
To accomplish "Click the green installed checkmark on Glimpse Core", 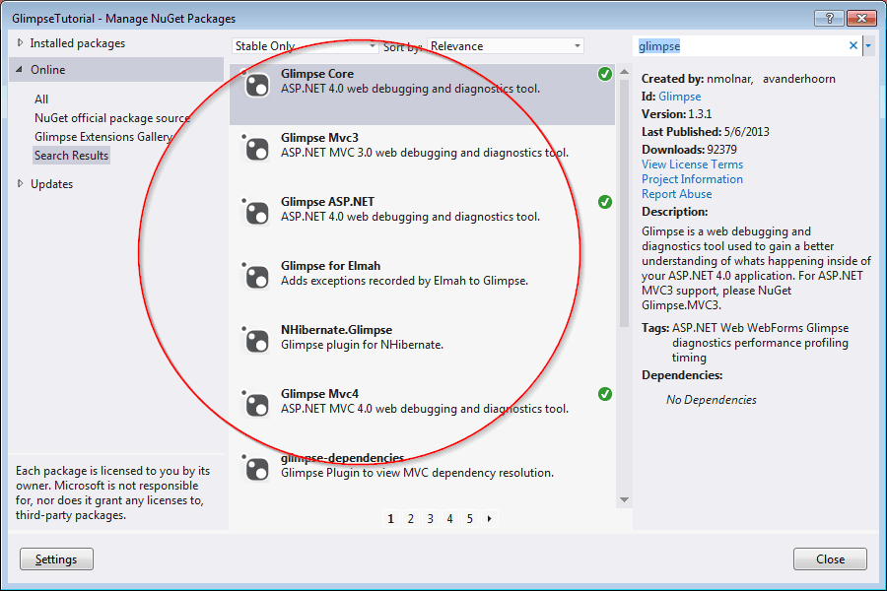I will tap(604, 75).
